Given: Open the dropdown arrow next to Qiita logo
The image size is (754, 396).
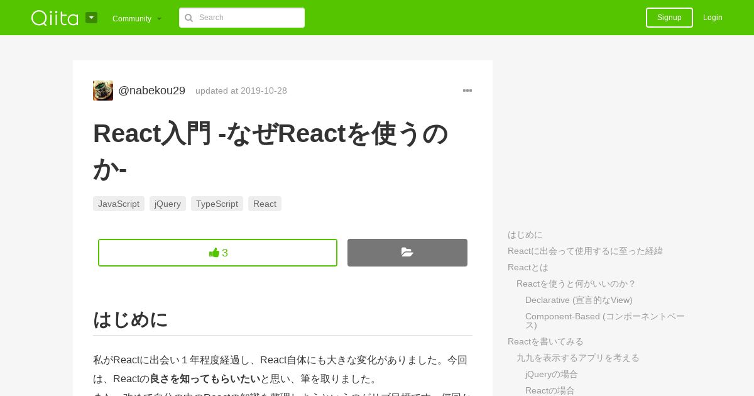Looking at the screenshot, I should pos(92,18).
